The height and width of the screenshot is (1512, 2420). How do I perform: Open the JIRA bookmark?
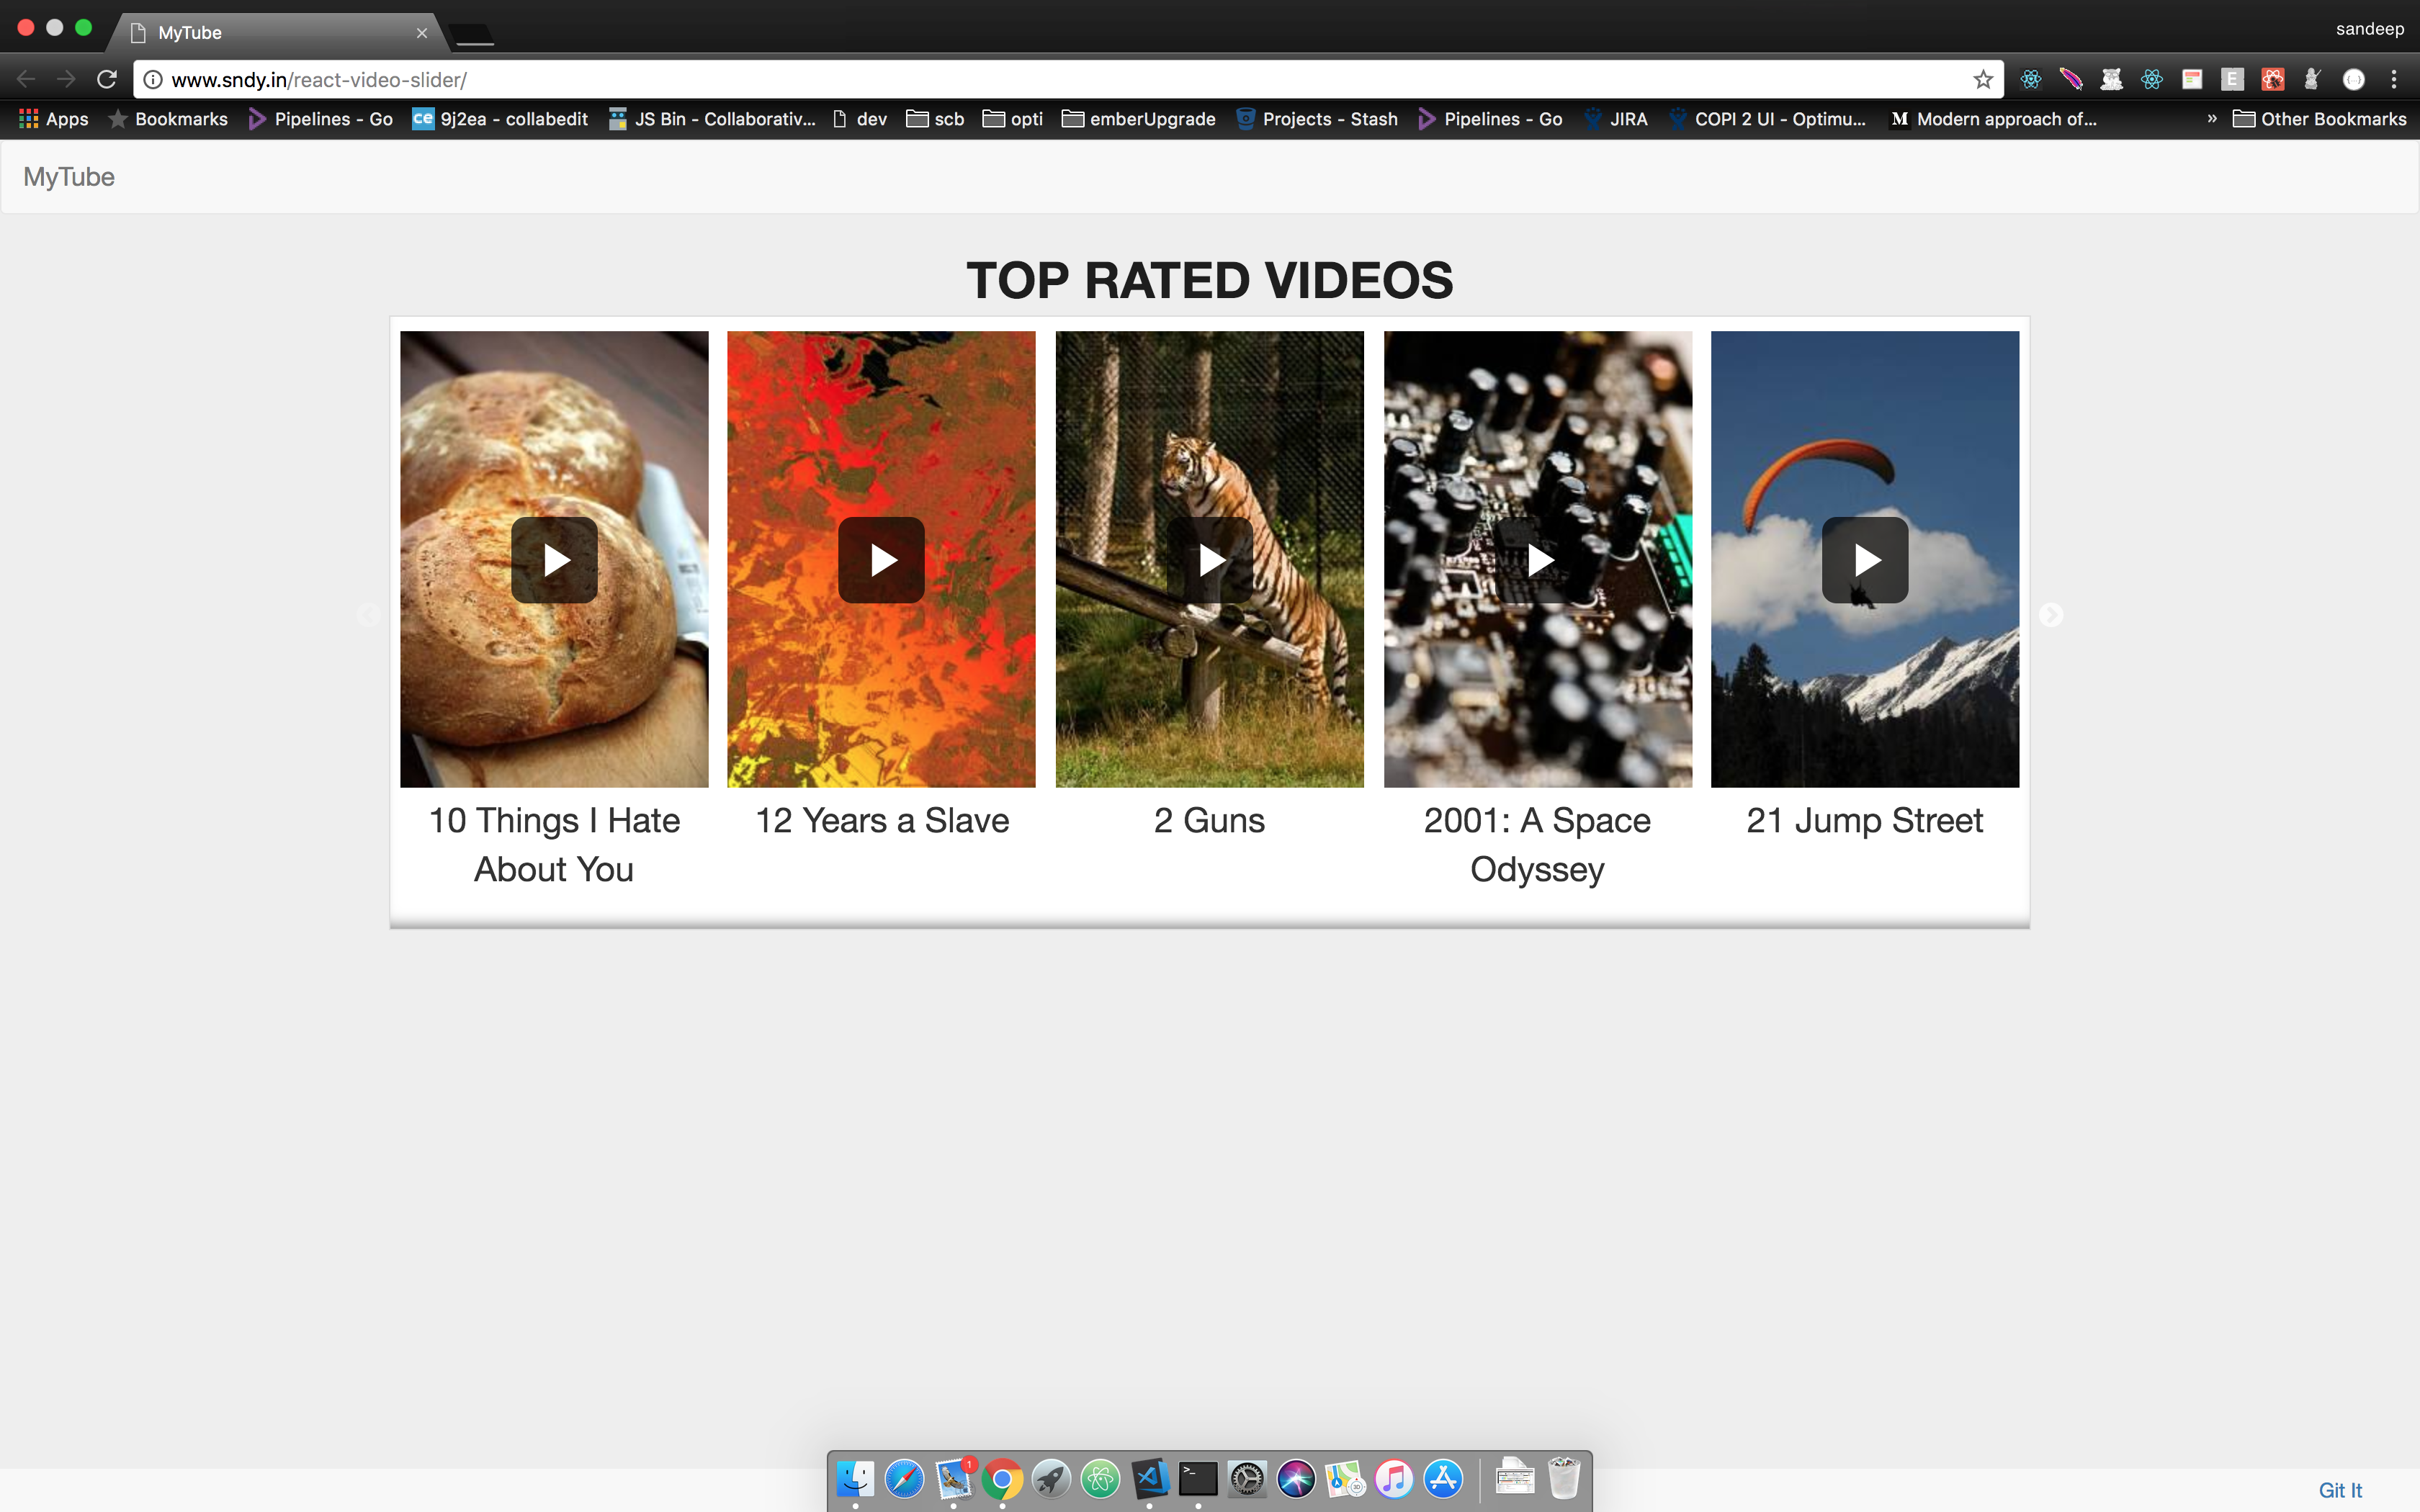(1616, 119)
